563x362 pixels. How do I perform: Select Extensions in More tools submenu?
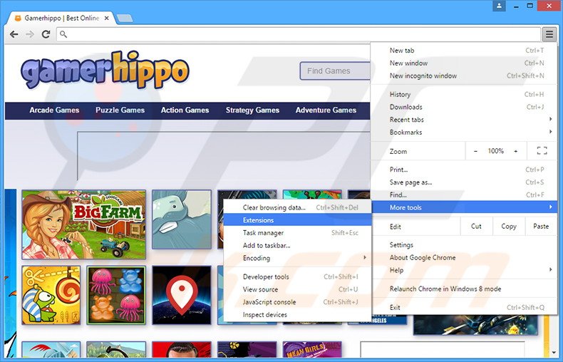coord(297,220)
